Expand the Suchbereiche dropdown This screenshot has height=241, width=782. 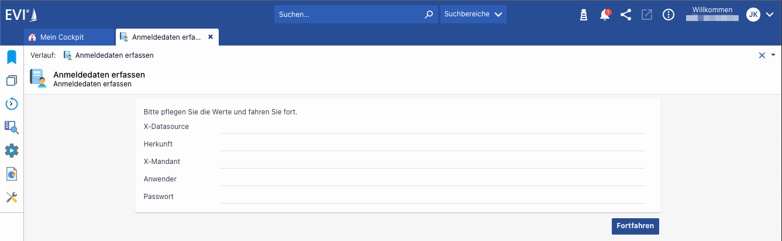[x=473, y=14]
